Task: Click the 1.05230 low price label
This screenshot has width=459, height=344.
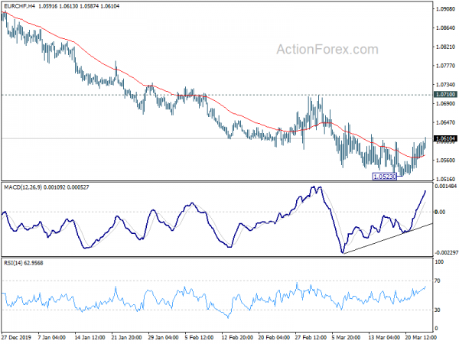Action: click(384, 177)
